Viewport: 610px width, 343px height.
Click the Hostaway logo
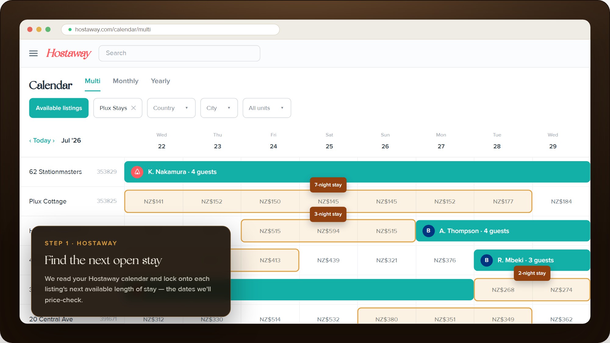69,53
